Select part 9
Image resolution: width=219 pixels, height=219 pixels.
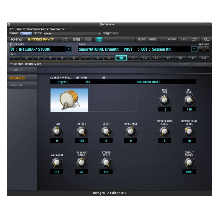click(x=109, y=58)
